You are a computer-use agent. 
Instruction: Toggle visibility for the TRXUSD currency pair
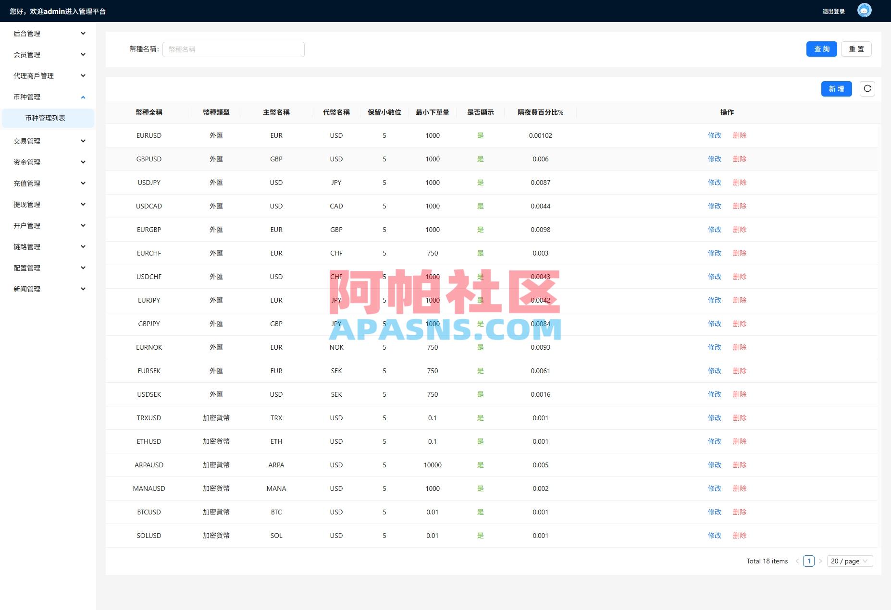click(x=480, y=417)
